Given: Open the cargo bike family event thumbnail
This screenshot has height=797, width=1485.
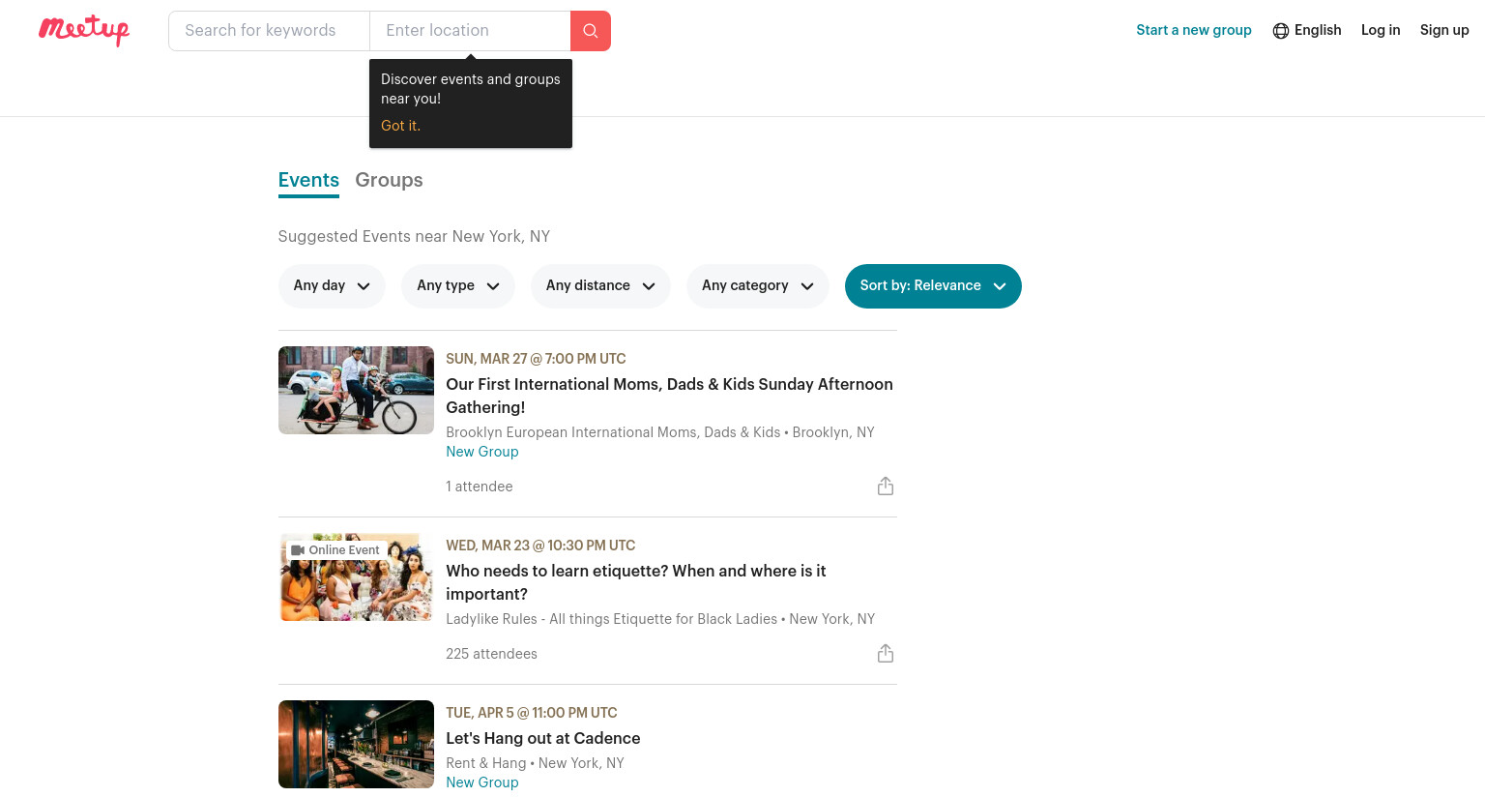Looking at the screenshot, I should (356, 391).
